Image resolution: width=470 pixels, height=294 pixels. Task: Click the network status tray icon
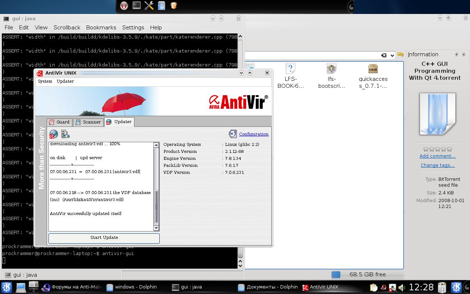[x=392, y=287]
